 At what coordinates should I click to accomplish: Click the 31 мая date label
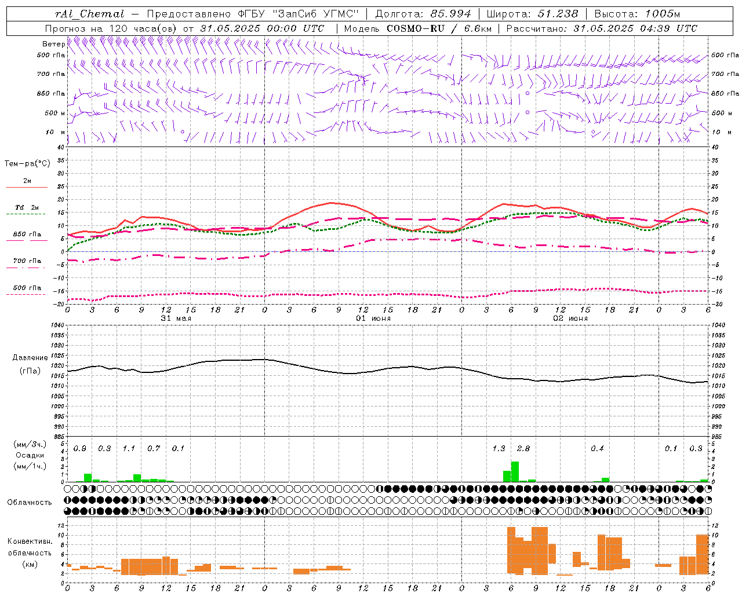(176, 319)
